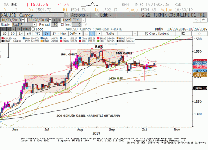Click the redo arrow icon

pos(204,20)
